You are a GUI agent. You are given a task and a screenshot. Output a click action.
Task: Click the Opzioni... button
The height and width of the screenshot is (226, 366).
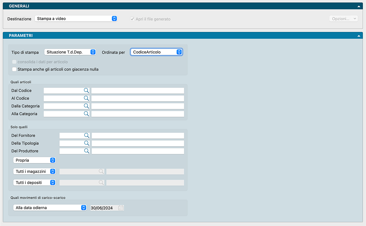click(343, 19)
